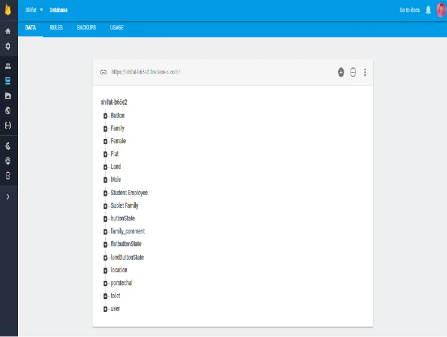
Task: Open the notepad icon at sidebar bottom
Action: [8, 175]
